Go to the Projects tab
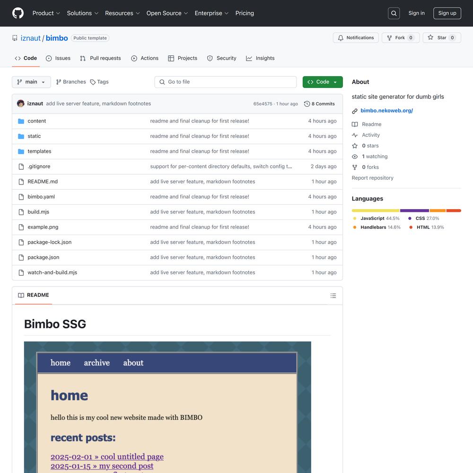 183,58
